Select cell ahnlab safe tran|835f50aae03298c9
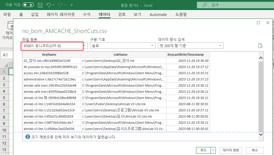 pos(52,92)
